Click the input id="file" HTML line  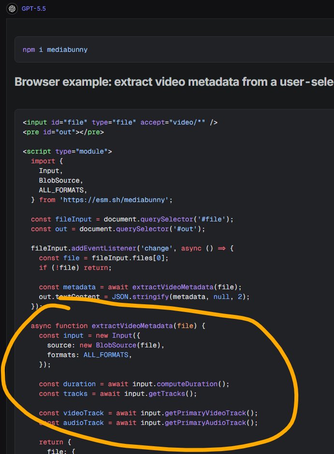[x=120, y=122]
